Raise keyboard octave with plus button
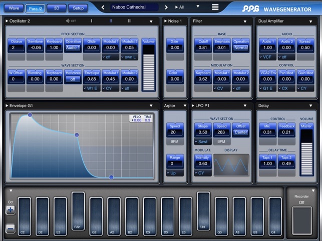The image size is (322, 241). click(x=11, y=210)
